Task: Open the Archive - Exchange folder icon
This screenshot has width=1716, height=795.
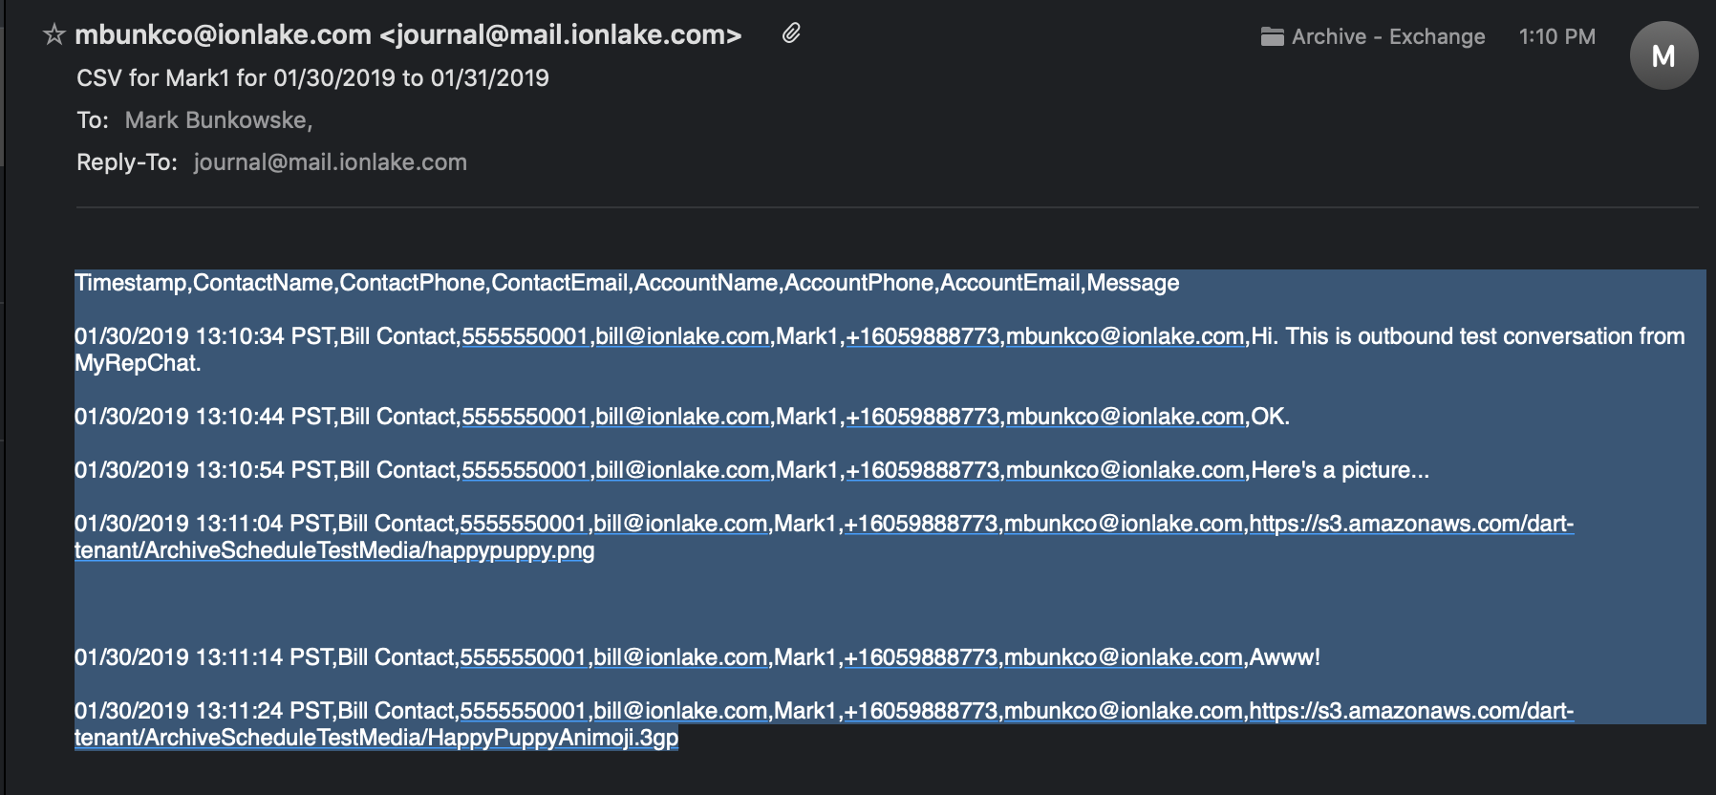Action: [1272, 37]
